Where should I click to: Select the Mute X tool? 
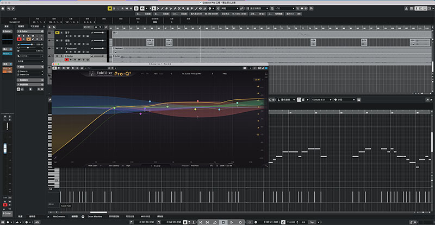tap(179, 8)
